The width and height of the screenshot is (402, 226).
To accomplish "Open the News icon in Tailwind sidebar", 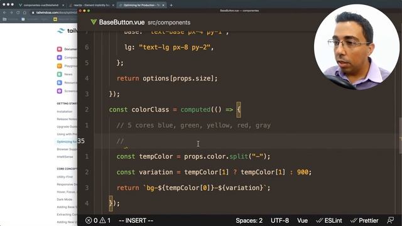I will pyautogui.click(x=60, y=74).
